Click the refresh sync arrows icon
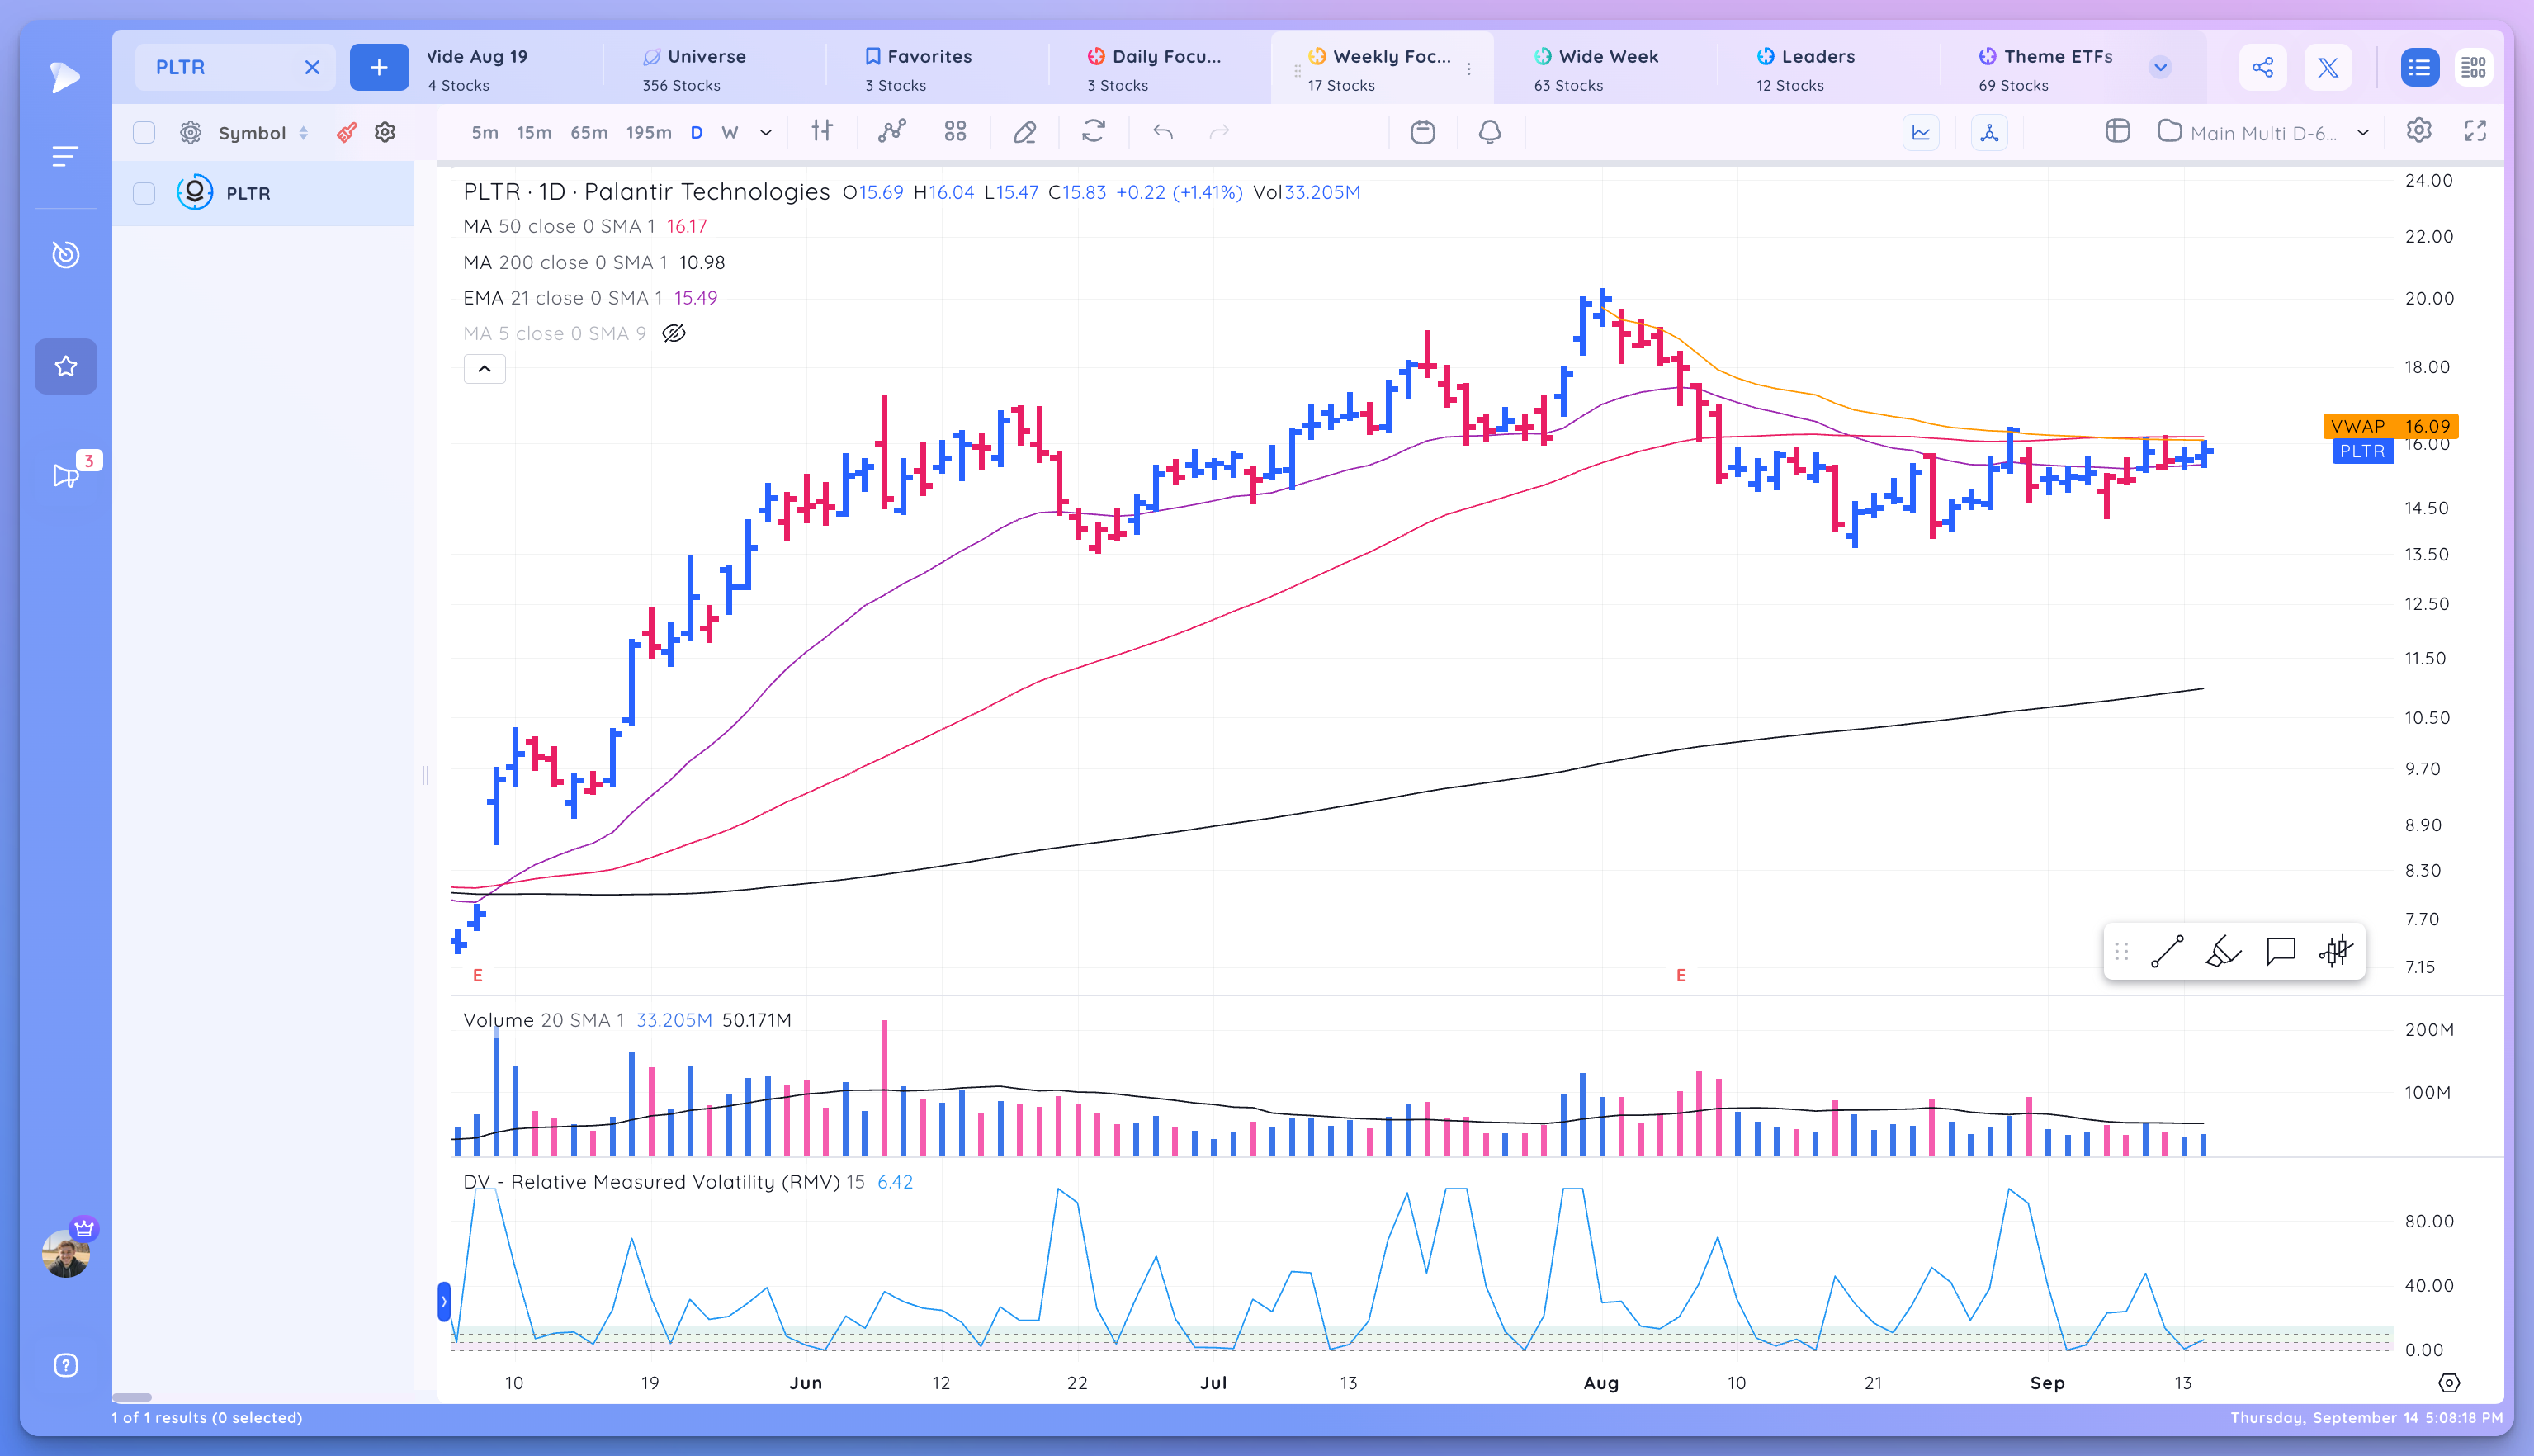The height and width of the screenshot is (1456, 2534). [1094, 131]
